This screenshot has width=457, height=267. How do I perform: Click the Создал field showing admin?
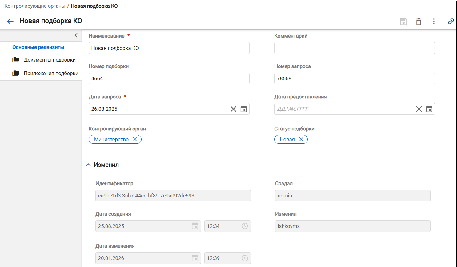pos(353,196)
